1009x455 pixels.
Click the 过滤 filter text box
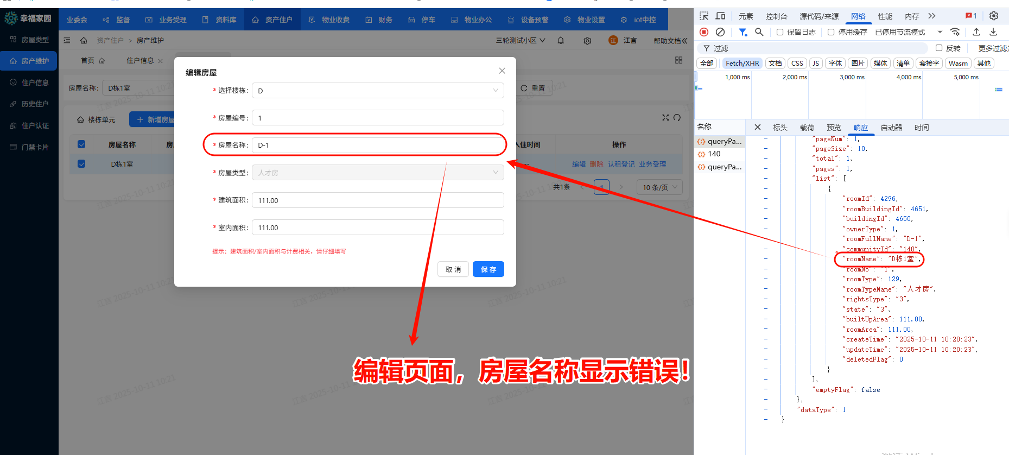[x=814, y=48]
